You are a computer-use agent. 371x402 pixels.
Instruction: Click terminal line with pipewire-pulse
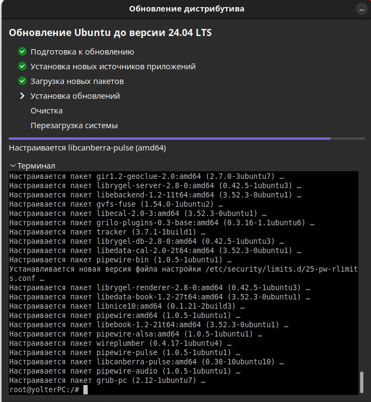(x=125, y=352)
